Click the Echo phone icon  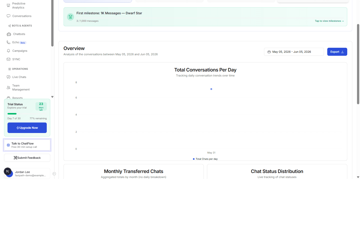(x=8, y=42)
